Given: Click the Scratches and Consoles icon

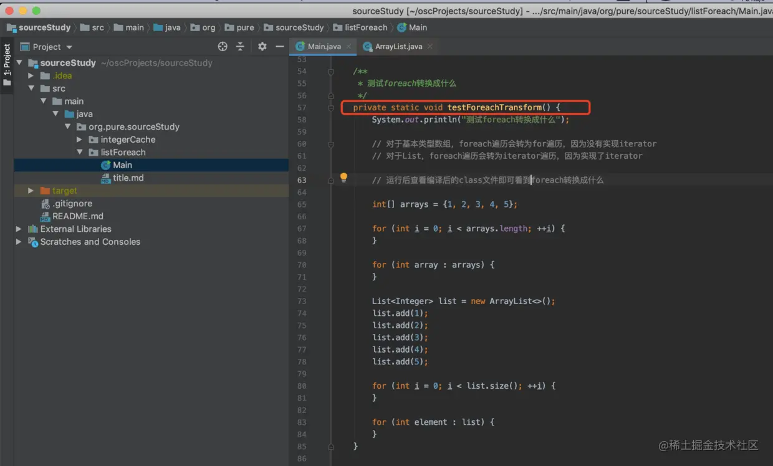Looking at the screenshot, I should [x=33, y=242].
